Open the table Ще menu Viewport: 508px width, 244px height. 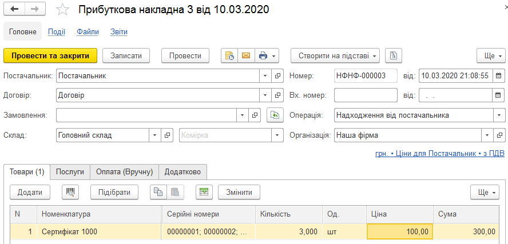click(485, 192)
